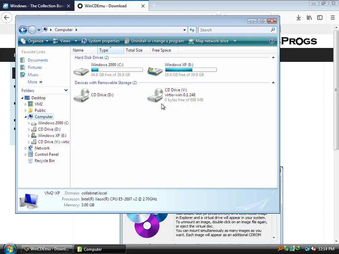Sort by Total Size column header

137,50
